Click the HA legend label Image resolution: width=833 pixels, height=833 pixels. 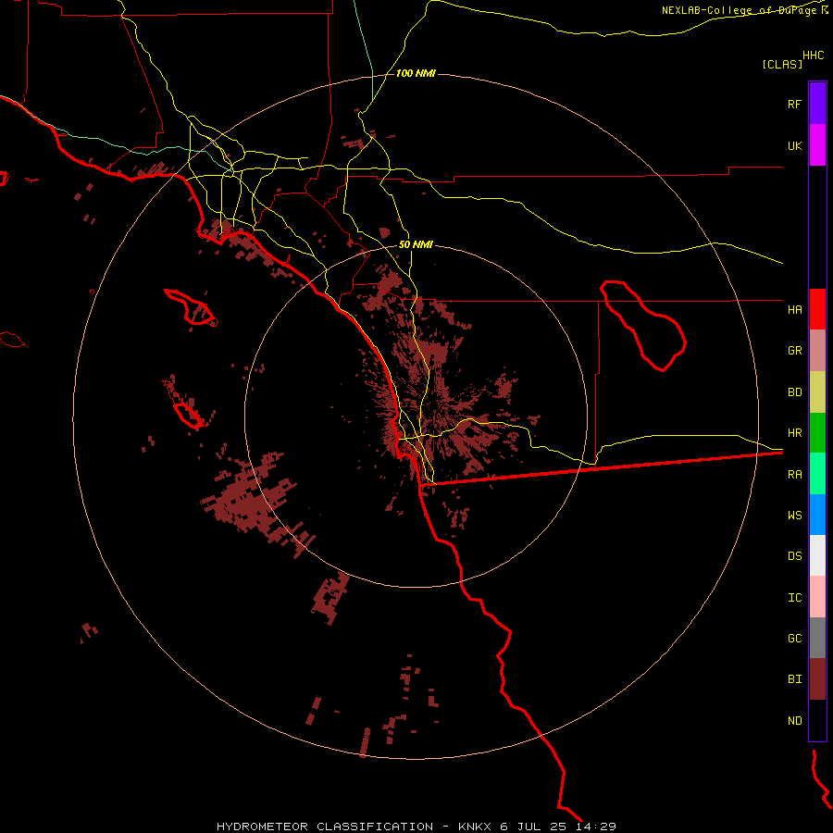(x=795, y=309)
